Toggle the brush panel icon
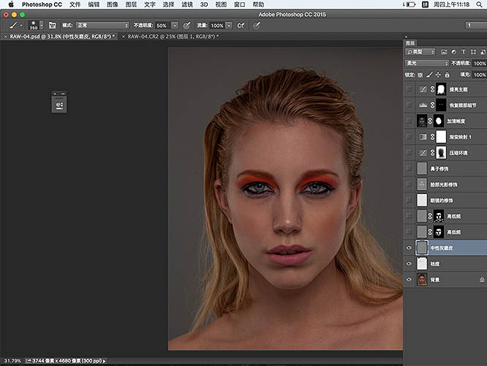 [x=53, y=25]
